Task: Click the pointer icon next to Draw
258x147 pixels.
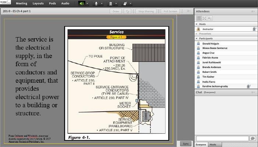Action: click(128, 11)
